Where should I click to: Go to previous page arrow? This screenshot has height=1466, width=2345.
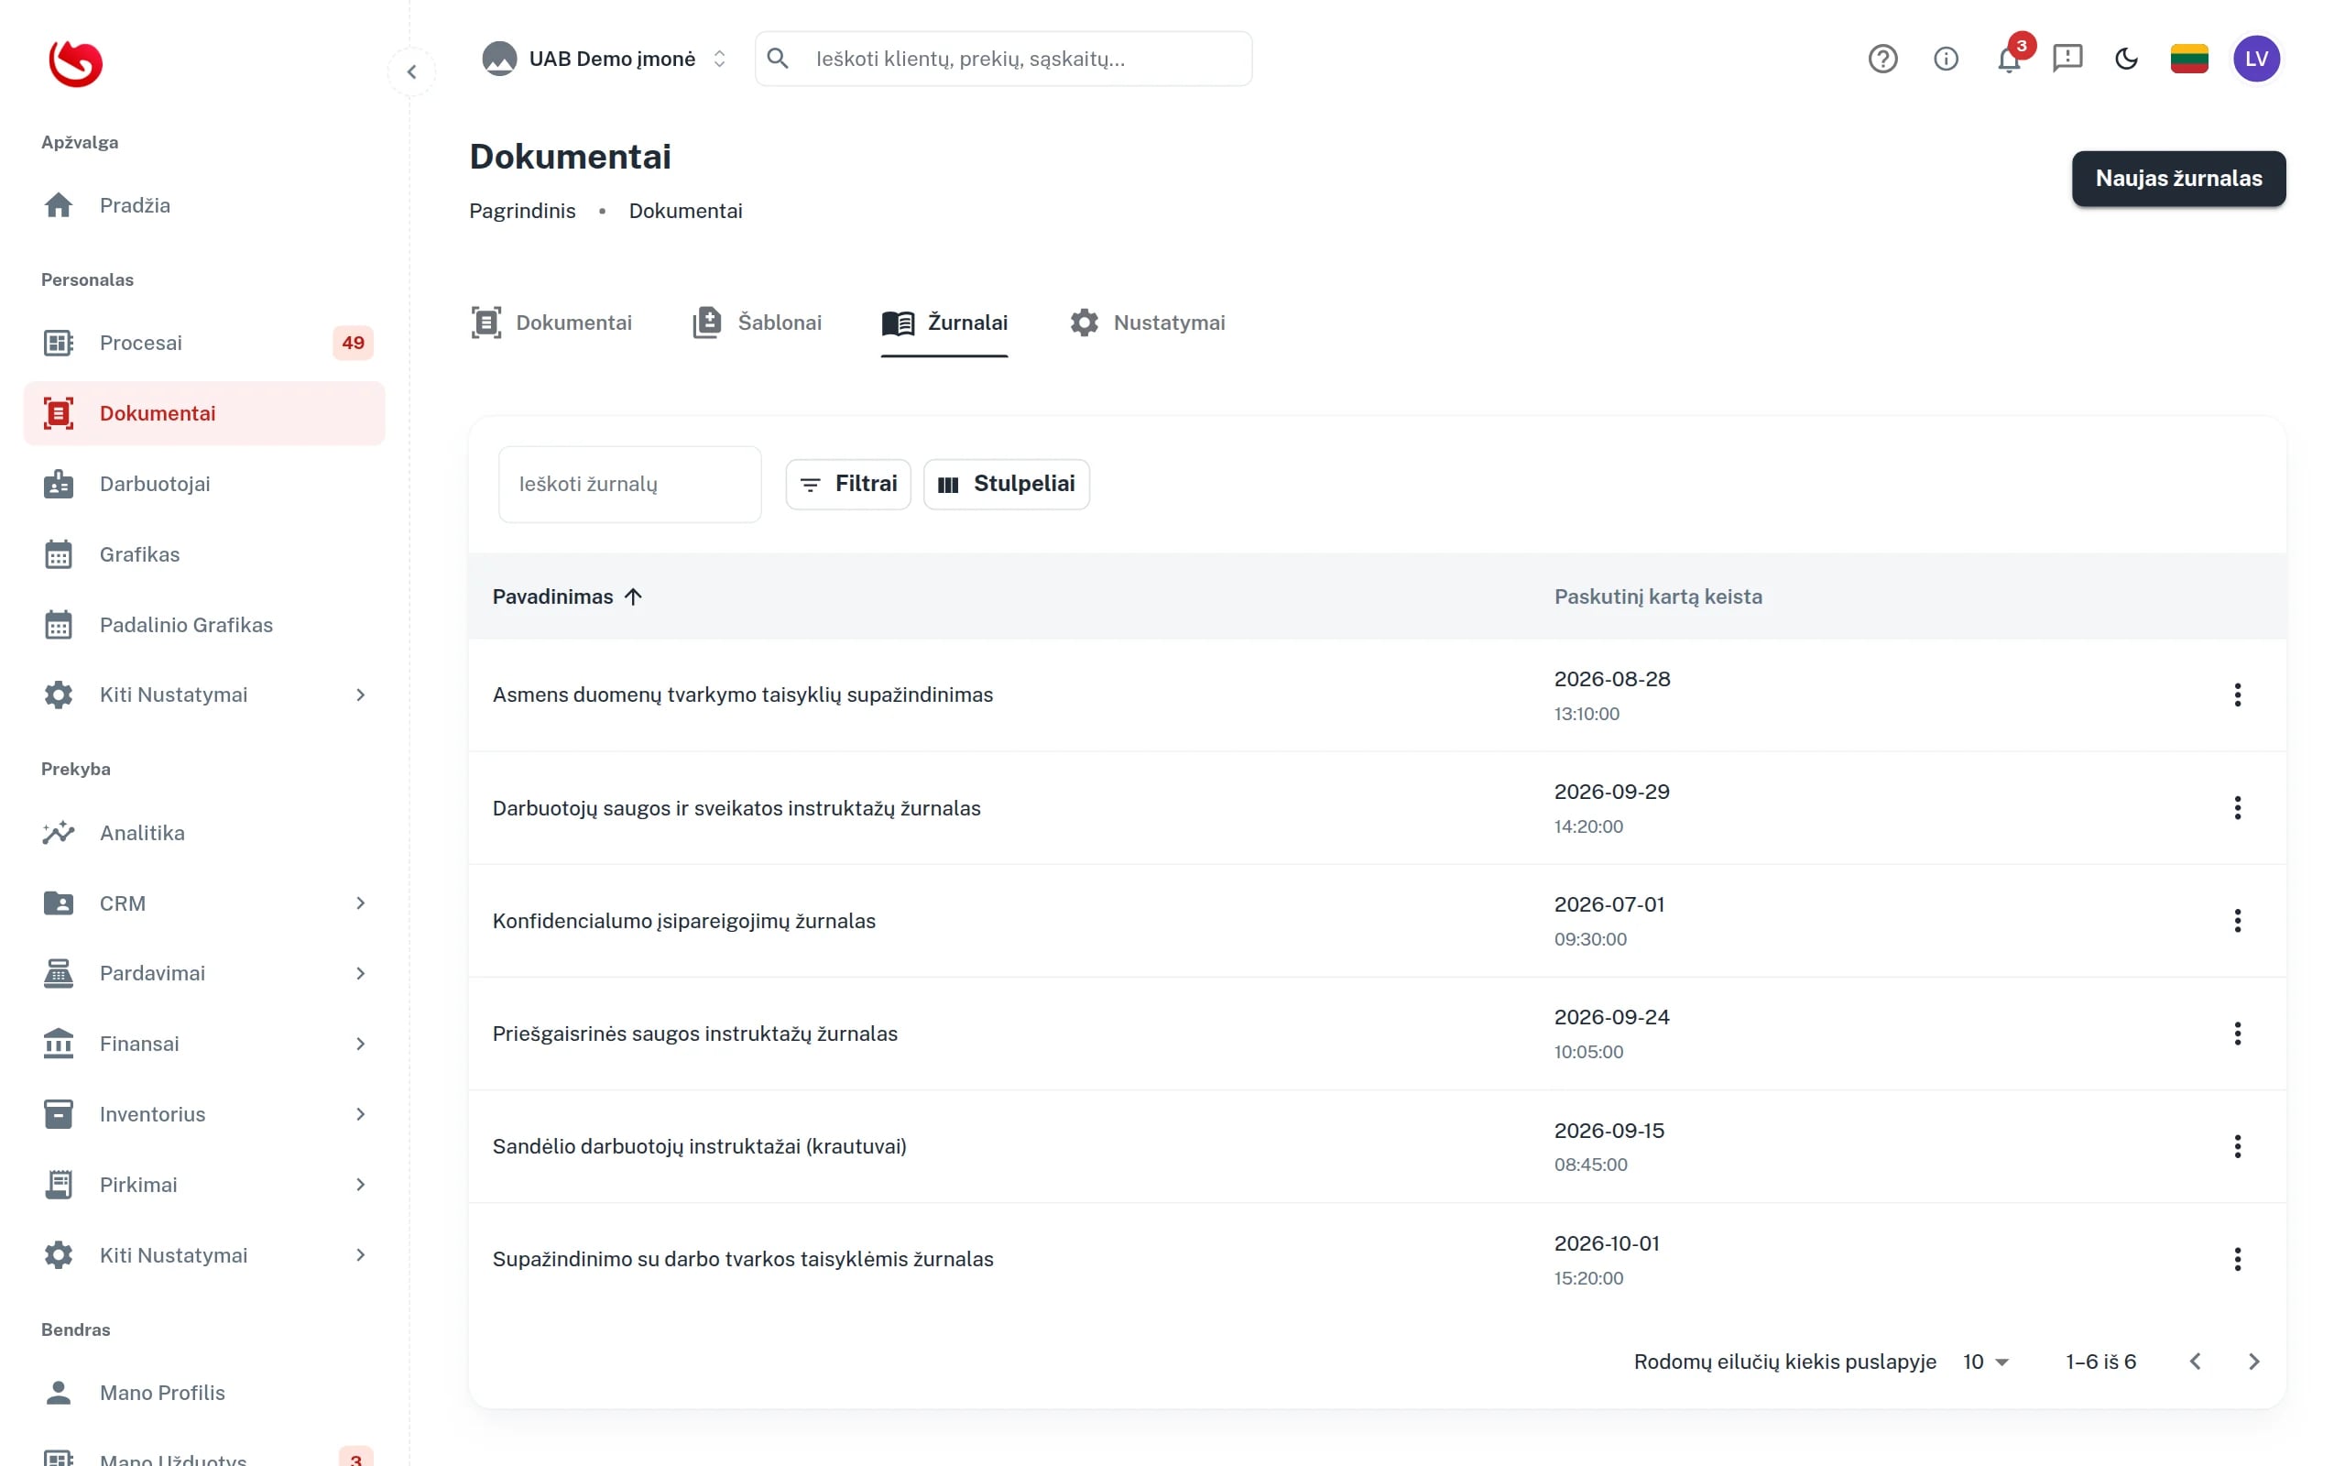pos(2195,1362)
